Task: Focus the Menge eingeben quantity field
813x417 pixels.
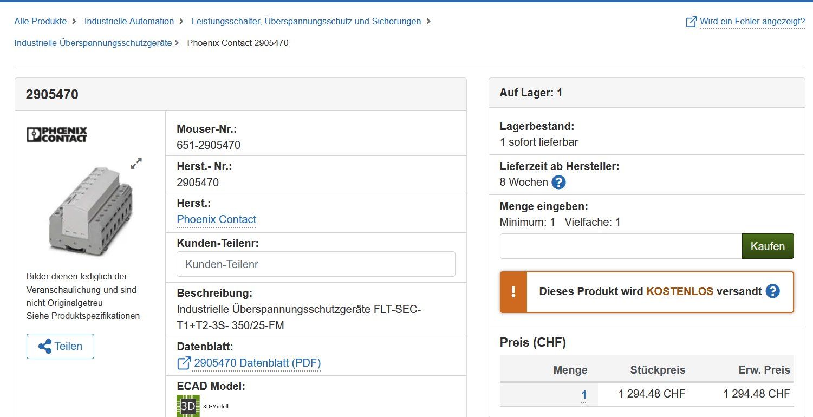Action: [621, 246]
